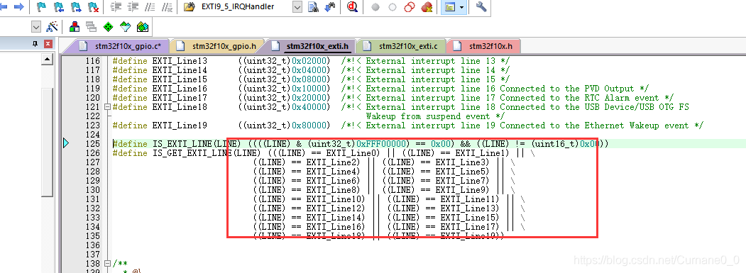
Task: Comment the selected lines
Action: (x=150, y=6)
